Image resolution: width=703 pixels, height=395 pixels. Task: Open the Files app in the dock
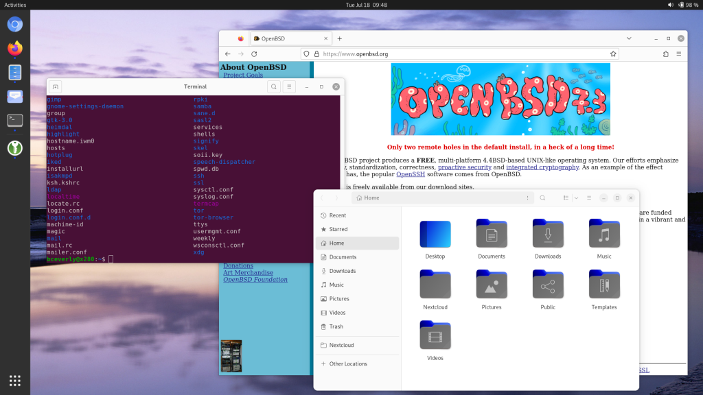click(x=15, y=72)
